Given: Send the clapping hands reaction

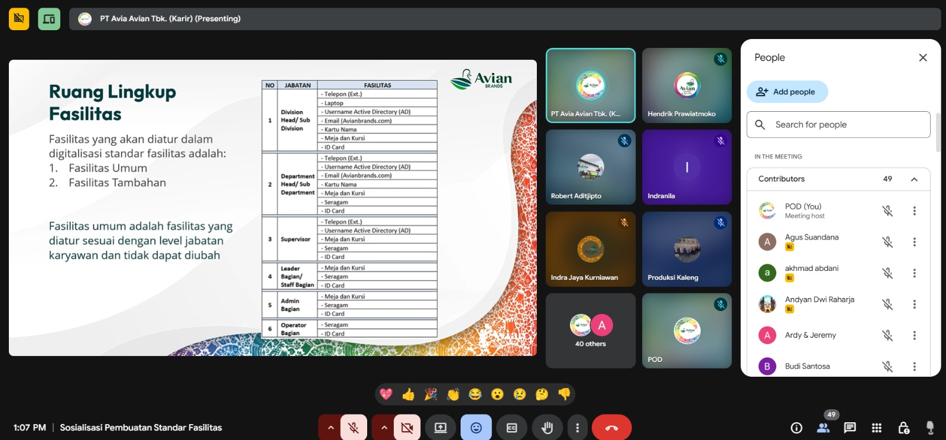Looking at the screenshot, I should click(x=453, y=394).
